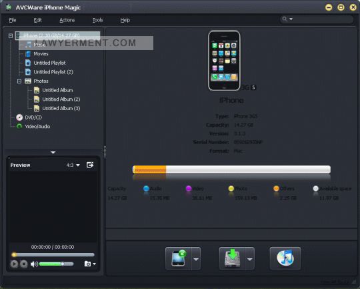Click the blue Audio legend dot

pos(146,188)
